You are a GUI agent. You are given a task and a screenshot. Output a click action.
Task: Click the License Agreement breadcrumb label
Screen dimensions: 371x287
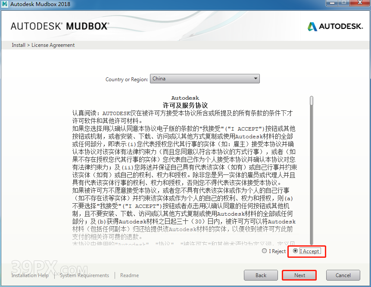point(53,45)
